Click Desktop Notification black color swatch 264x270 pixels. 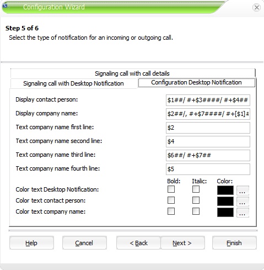225,190
